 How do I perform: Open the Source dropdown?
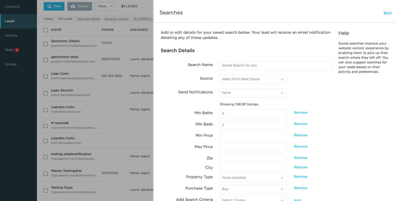click(x=253, y=79)
